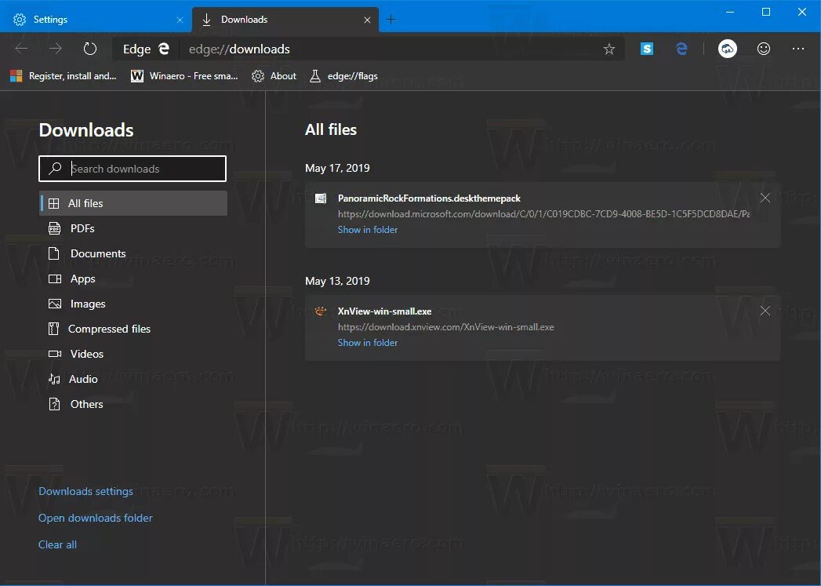Filter downloads by Compressed files

click(x=133, y=329)
